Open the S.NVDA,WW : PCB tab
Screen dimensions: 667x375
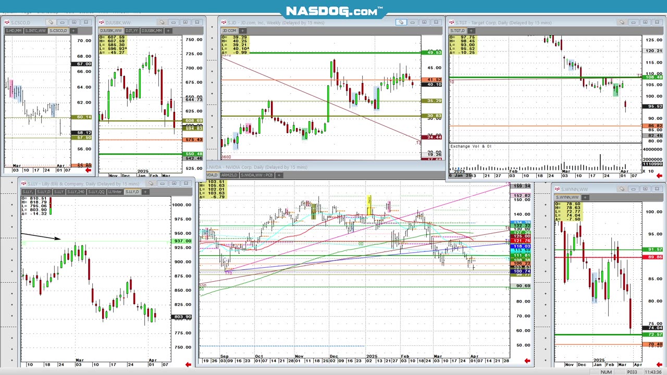[257, 175]
